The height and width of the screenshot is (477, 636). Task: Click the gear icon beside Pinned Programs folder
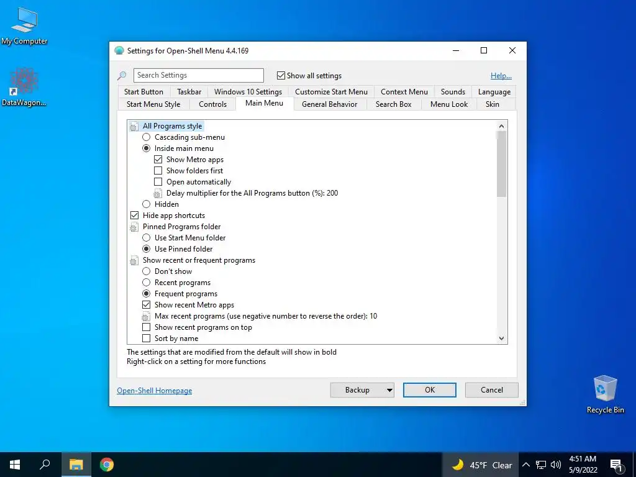click(x=134, y=227)
